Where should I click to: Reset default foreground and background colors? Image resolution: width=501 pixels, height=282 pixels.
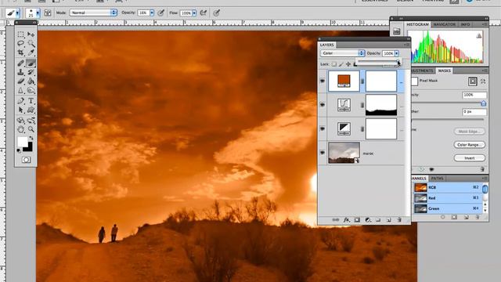[x=19, y=150]
